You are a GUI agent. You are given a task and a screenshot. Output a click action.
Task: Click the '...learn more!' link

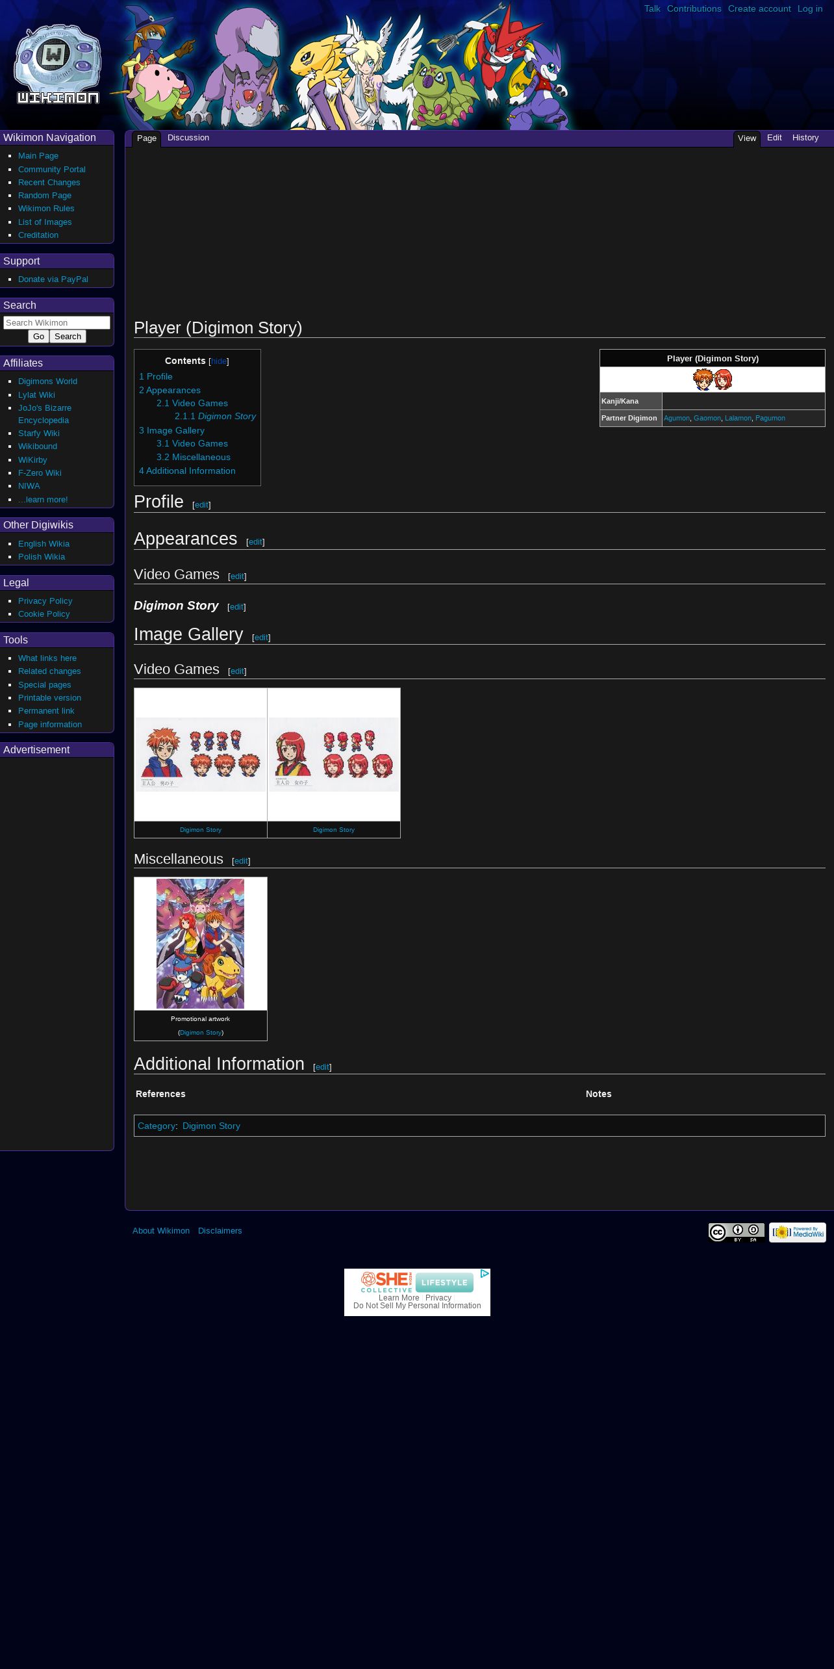pos(43,500)
